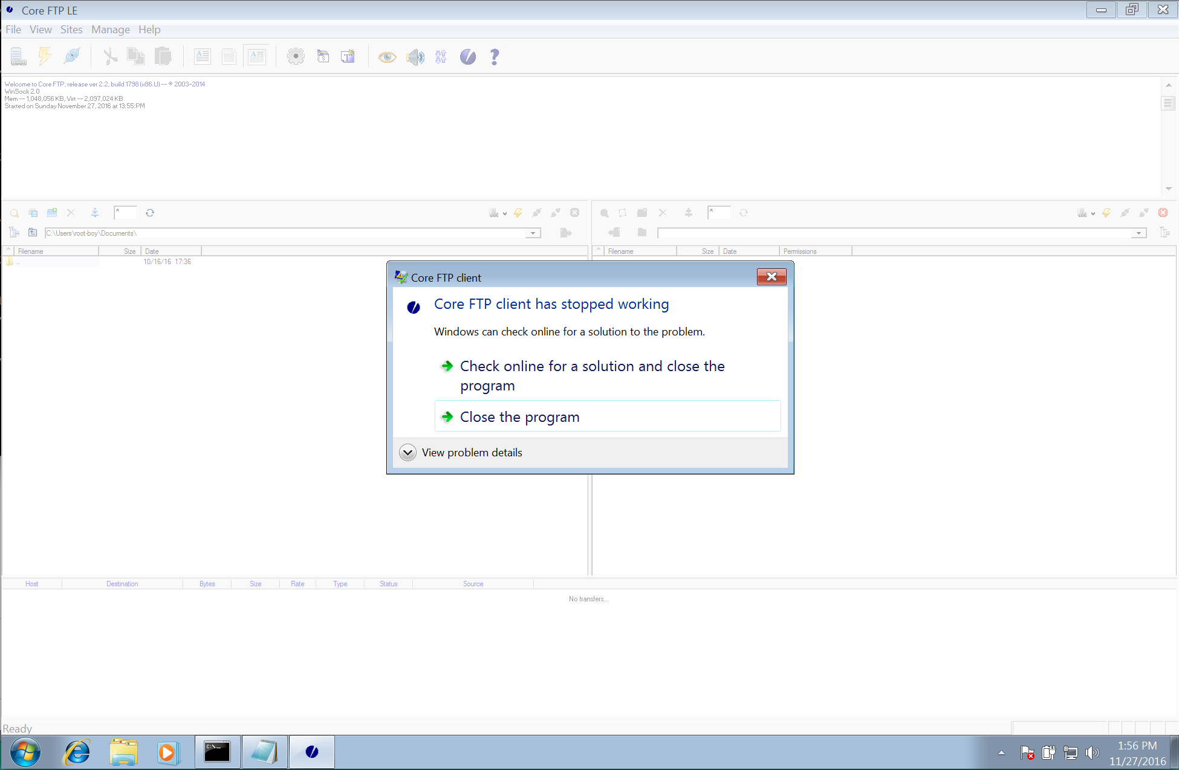1179x770 pixels.
Task: Click the Core FTP logo icon in toolbar
Action: pyautogui.click(x=468, y=57)
